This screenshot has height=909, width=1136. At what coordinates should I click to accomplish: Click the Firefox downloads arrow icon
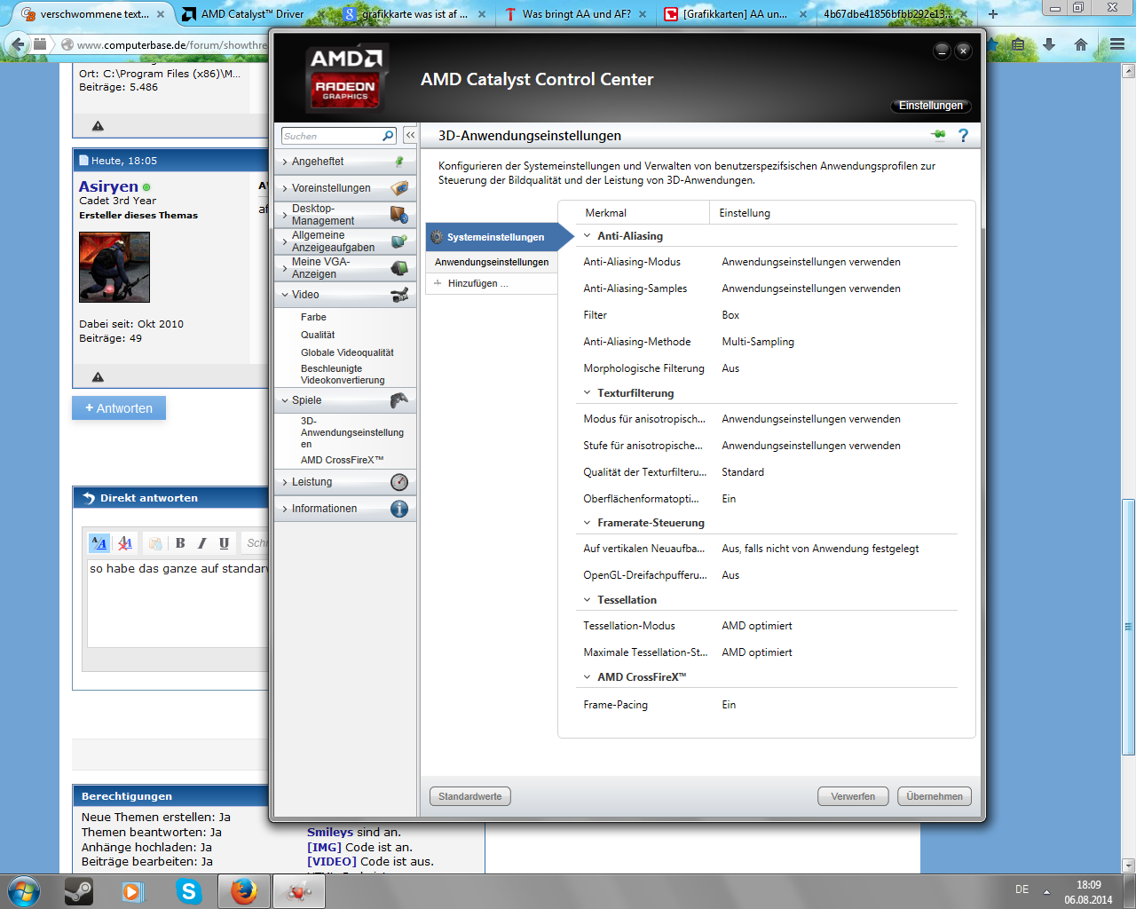pyautogui.click(x=1049, y=44)
